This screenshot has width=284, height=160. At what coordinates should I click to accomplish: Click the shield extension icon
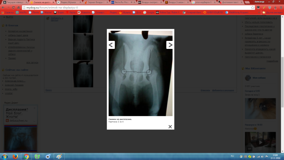(270, 8)
